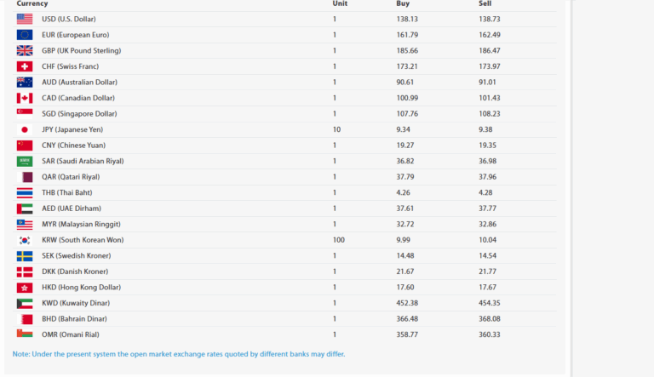Image resolution: width=654 pixels, height=377 pixels.
Task: Click the USD buy rate 138.13
Action: [x=407, y=20]
